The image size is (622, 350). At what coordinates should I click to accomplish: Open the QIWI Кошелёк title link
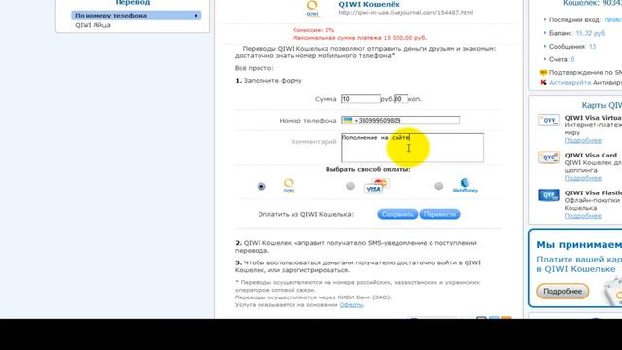tap(369, 4)
